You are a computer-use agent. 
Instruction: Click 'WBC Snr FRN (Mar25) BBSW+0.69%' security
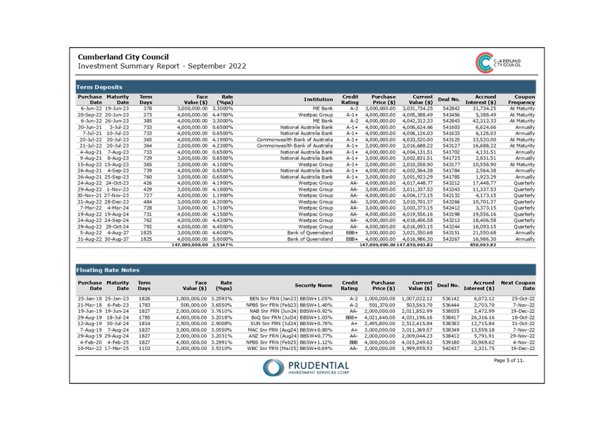[x=290, y=348]
